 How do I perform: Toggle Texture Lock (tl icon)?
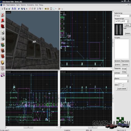point(56,9)
